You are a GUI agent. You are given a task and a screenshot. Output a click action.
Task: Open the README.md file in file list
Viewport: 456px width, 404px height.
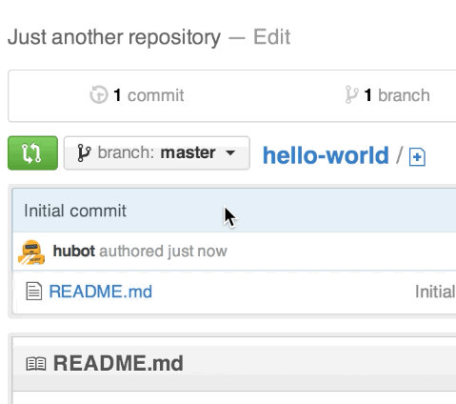click(101, 292)
